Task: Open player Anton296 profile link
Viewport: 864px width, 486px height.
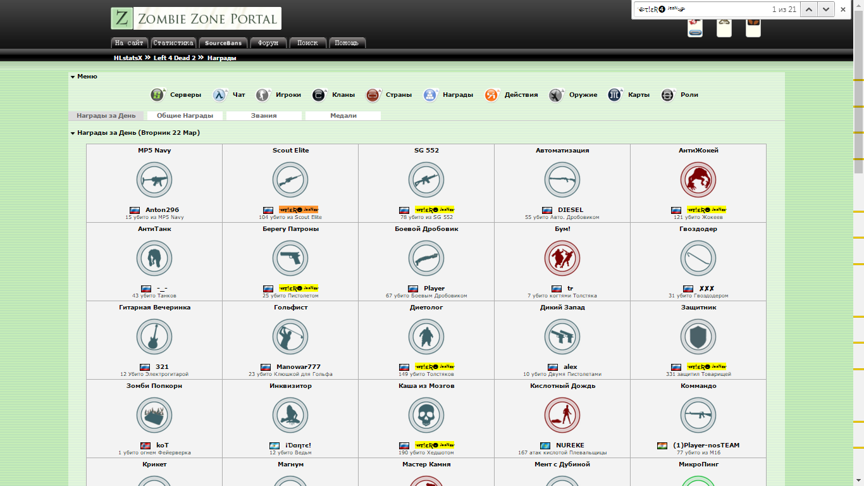Action: coord(162,209)
